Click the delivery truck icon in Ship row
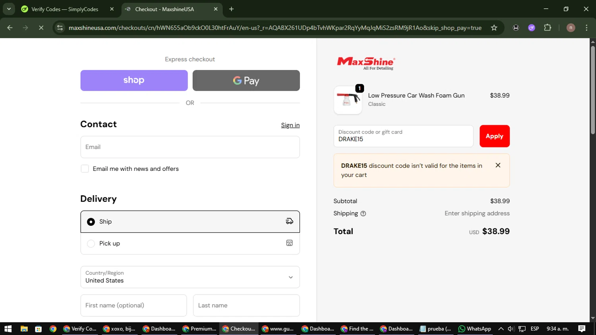This screenshot has width=596, height=335. (x=289, y=221)
